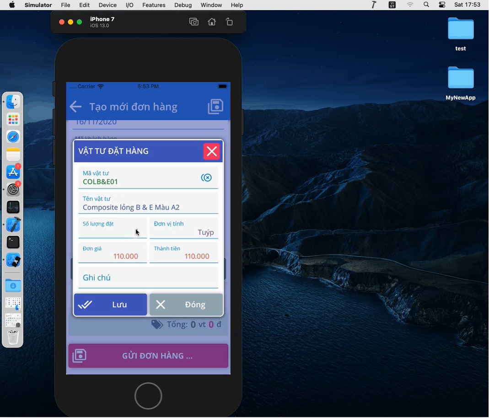Click the Lưu save button

[x=110, y=305]
